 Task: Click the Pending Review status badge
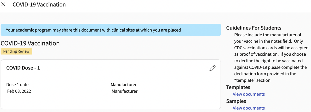click(x=16, y=51)
